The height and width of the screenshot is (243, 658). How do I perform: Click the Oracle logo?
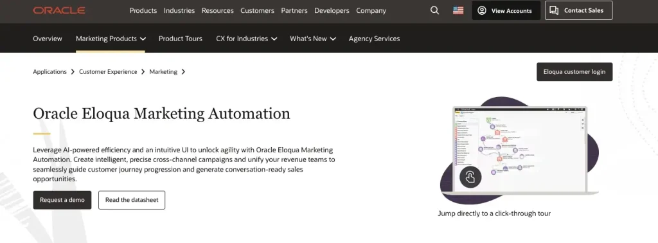click(x=59, y=10)
